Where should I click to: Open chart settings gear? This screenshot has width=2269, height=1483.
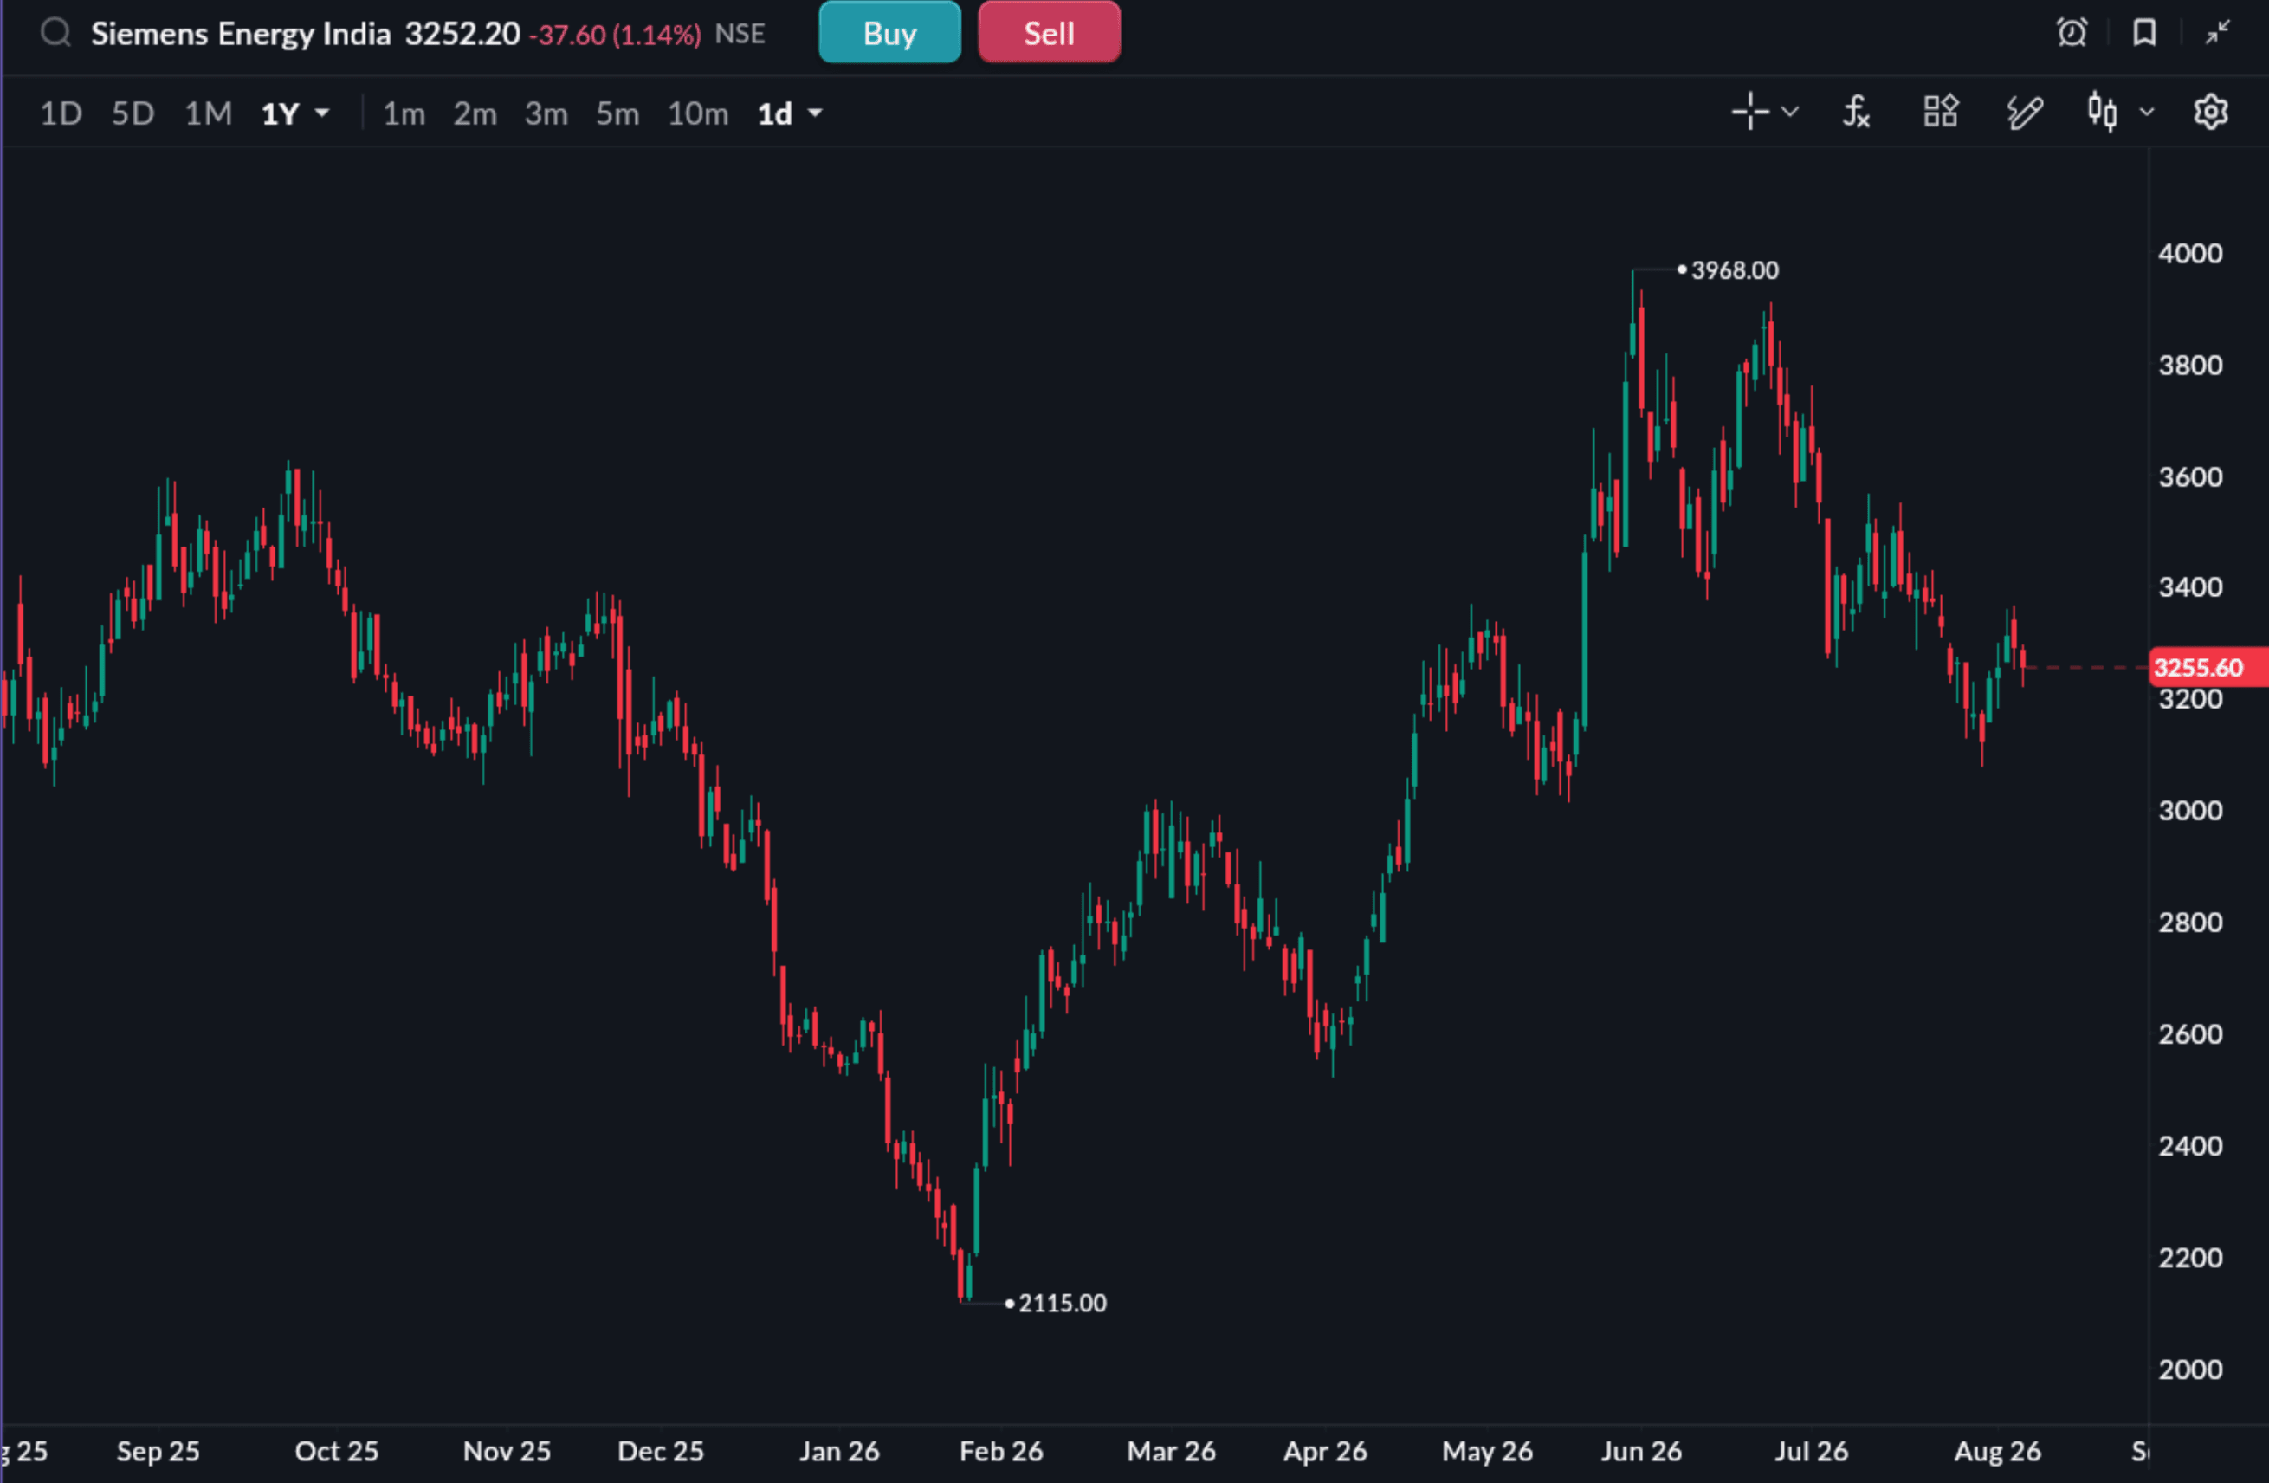tap(2210, 113)
